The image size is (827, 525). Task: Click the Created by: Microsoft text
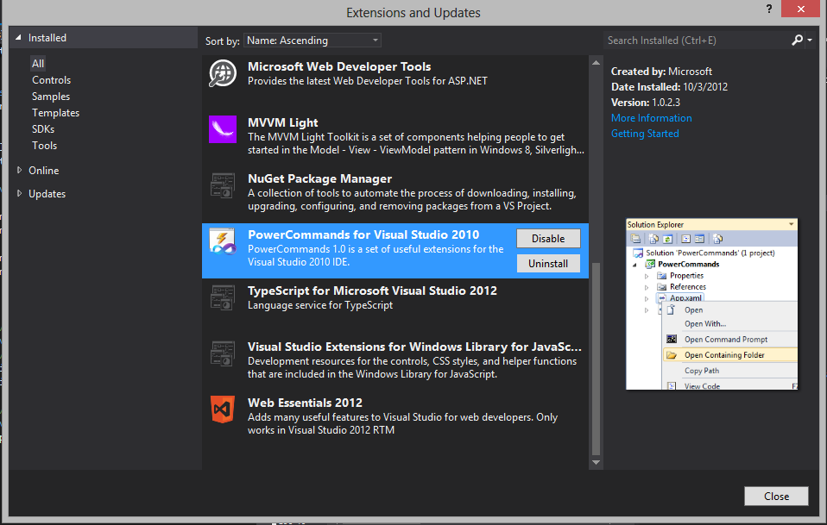click(x=661, y=72)
